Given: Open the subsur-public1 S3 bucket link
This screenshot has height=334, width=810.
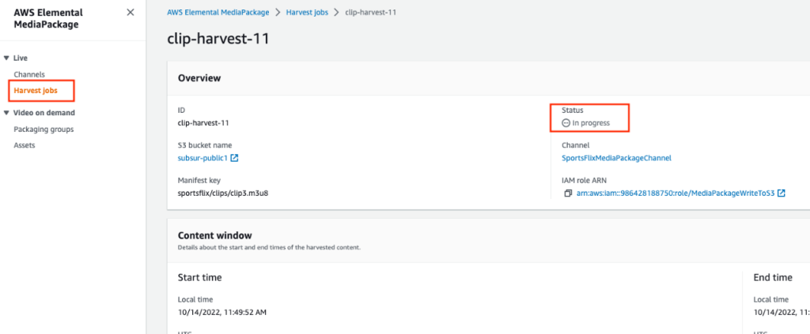Looking at the screenshot, I should coord(202,158).
